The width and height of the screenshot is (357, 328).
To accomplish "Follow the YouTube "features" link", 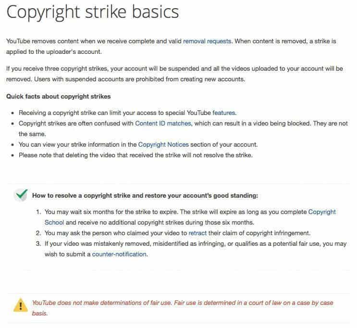I will (224, 113).
